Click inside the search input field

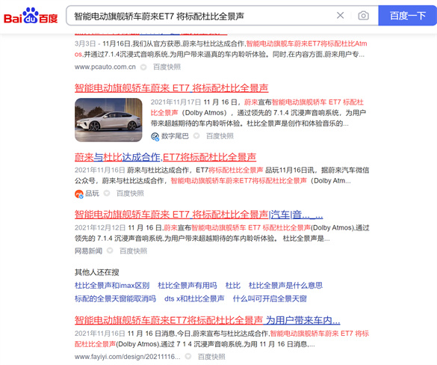(x=201, y=16)
